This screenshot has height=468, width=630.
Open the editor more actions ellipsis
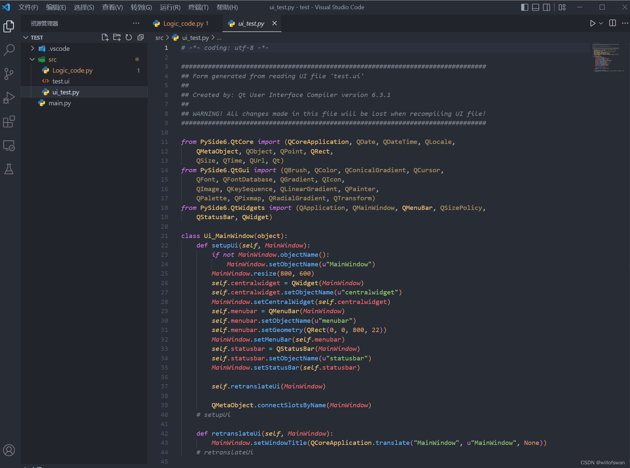point(625,23)
